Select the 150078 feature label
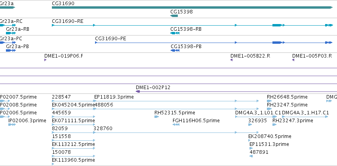This screenshot has height=166, width=337. pyautogui.click(x=61, y=152)
